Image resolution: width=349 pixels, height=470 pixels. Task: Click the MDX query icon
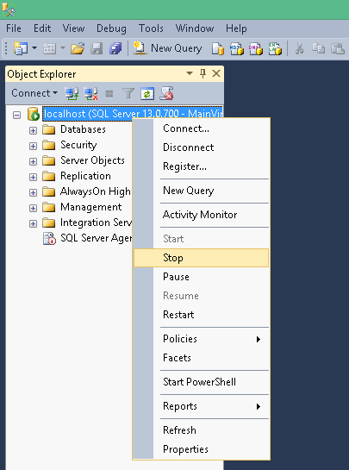click(x=237, y=48)
